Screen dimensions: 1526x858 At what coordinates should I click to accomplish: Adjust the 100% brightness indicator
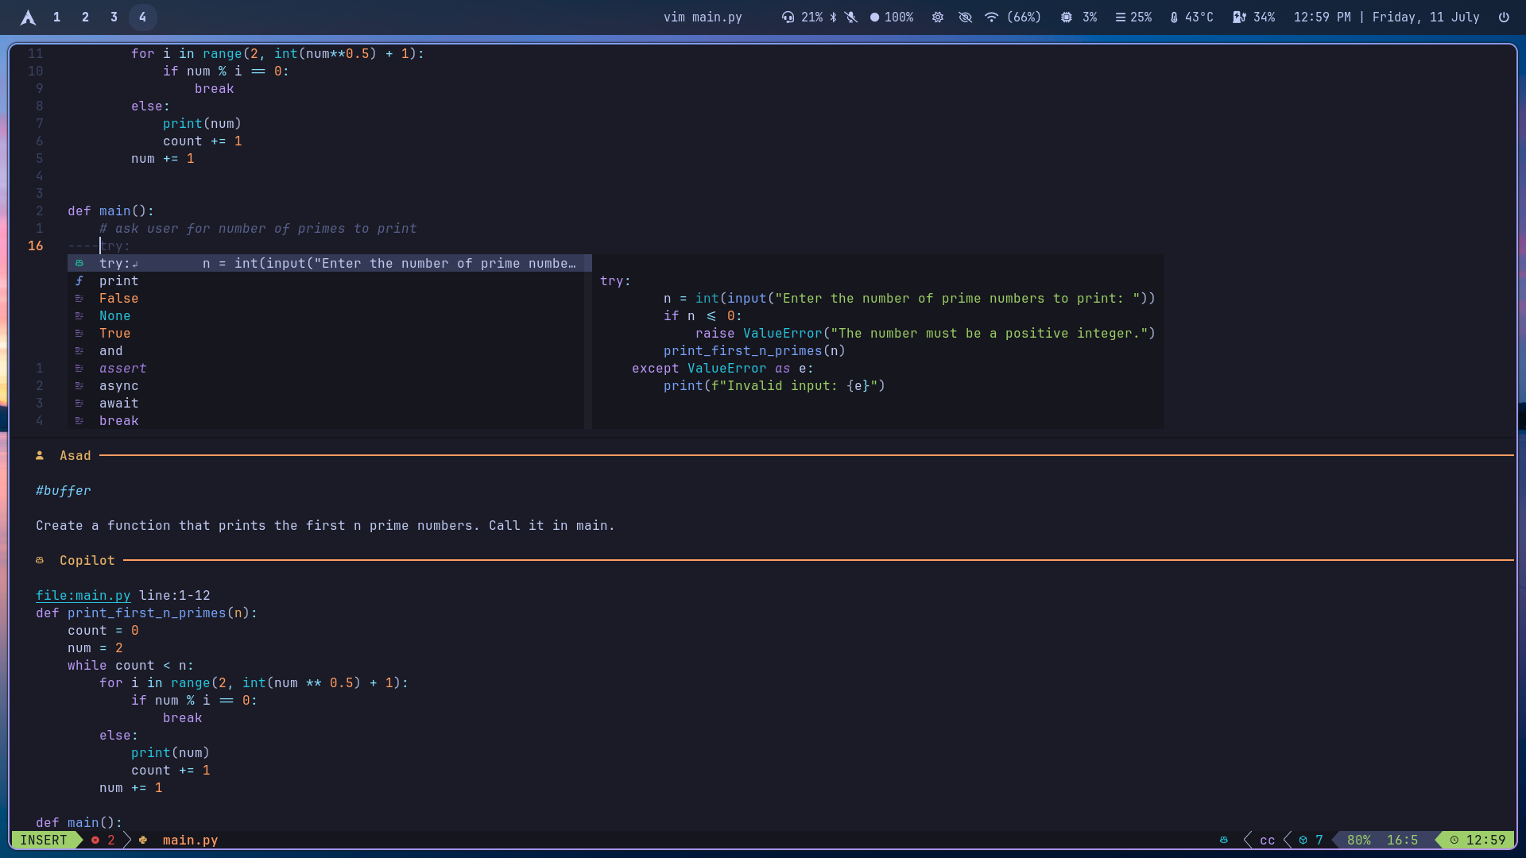point(892,17)
